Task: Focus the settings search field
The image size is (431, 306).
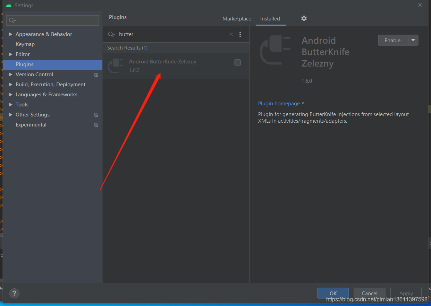Action: pyautogui.click(x=52, y=20)
